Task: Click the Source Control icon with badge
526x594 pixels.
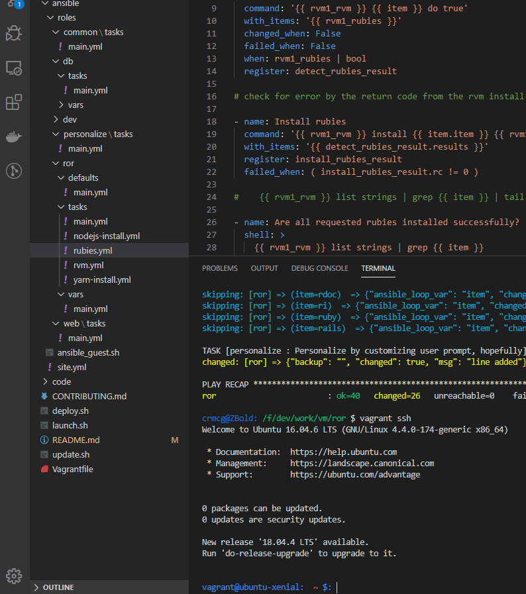Action: pos(15,4)
